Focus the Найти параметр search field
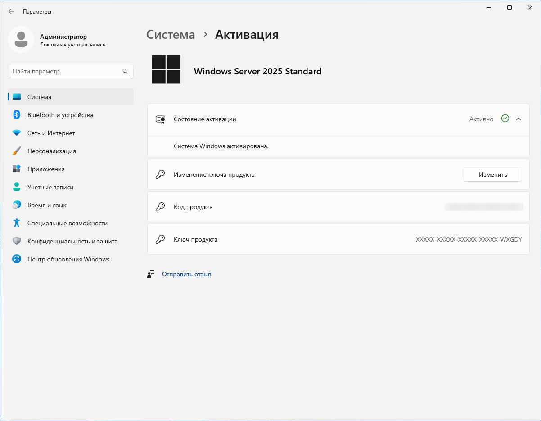This screenshot has width=541, height=421. coord(71,71)
